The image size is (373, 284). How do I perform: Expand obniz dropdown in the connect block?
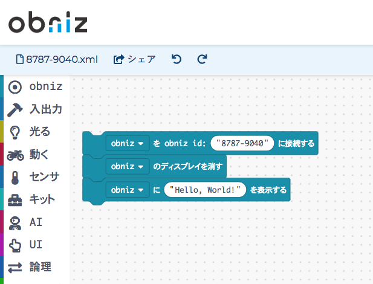point(127,144)
